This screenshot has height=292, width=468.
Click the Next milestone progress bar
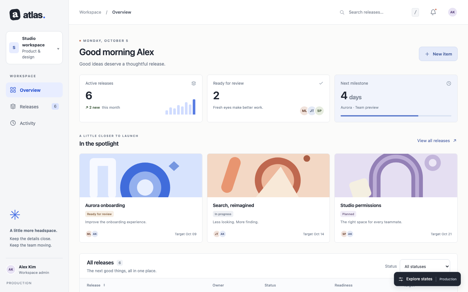pos(396,116)
